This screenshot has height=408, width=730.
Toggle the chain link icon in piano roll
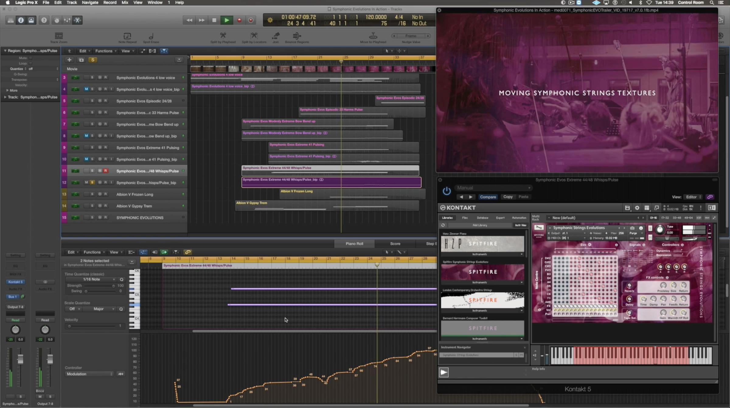tap(188, 252)
